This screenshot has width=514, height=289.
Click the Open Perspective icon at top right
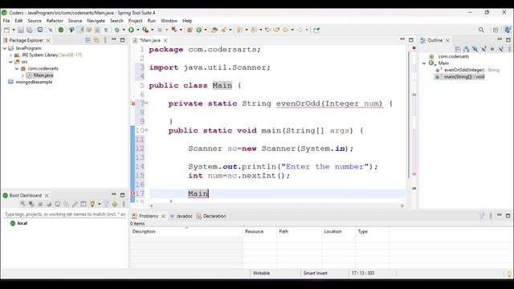click(x=496, y=30)
